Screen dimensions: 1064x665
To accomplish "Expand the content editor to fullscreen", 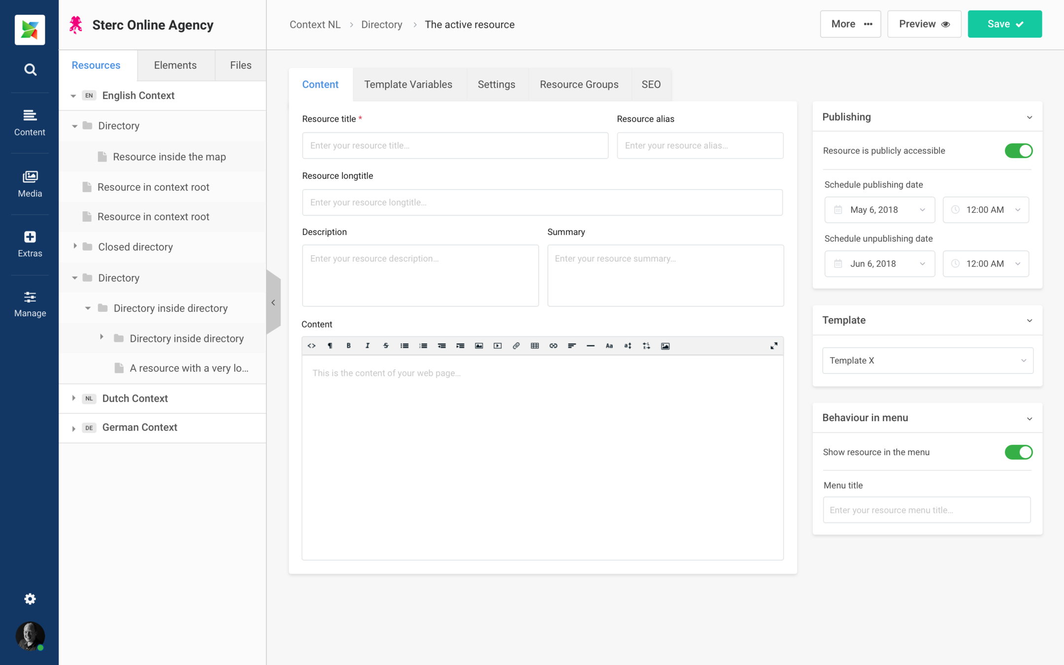I will [774, 346].
